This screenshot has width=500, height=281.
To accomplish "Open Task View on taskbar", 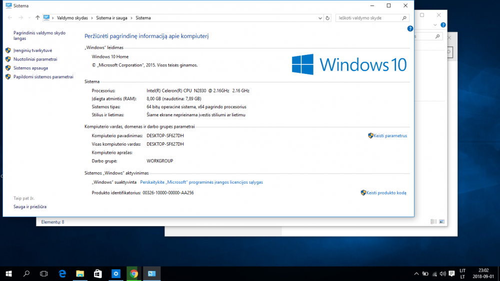I will coord(43,274).
